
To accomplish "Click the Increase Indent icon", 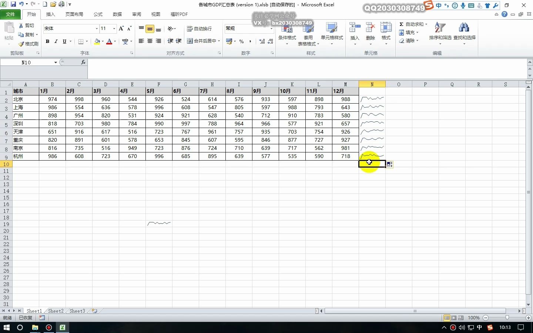I will [x=179, y=41].
